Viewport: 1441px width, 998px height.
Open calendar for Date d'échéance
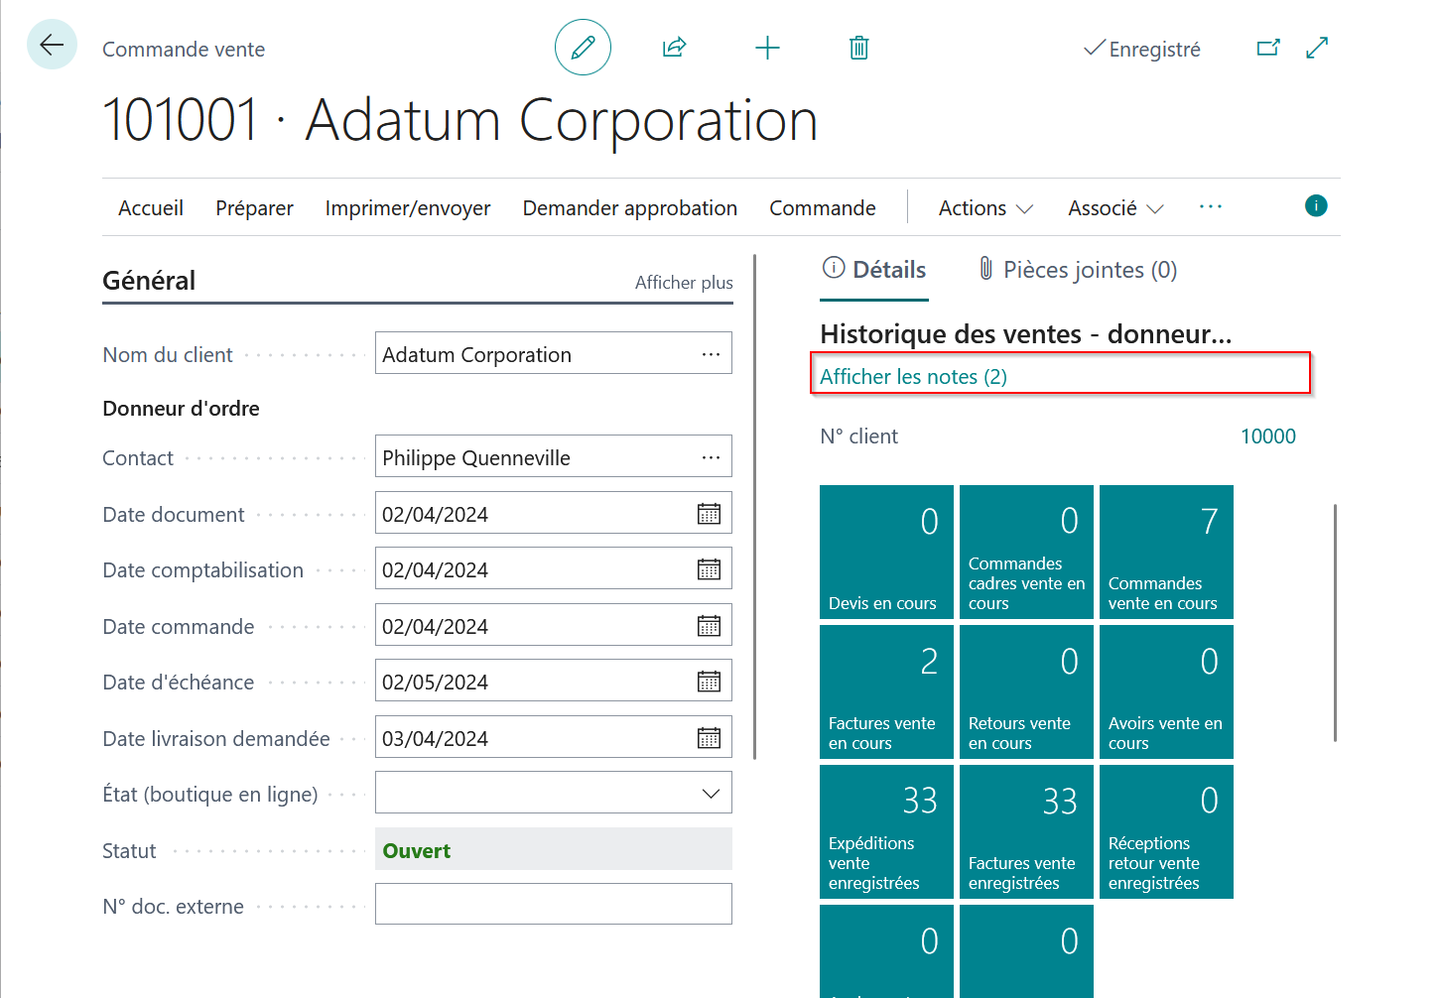[x=709, y=682]
